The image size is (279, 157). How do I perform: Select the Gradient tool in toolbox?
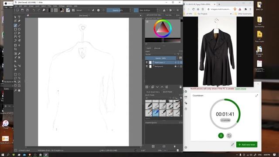(16, 54)
